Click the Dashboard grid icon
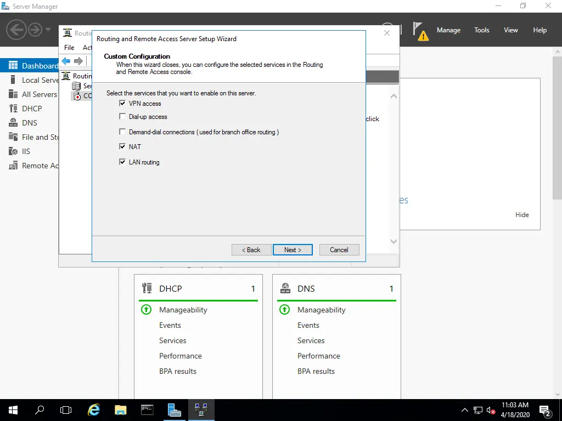 pyautogui.click(x=13, y=65)
